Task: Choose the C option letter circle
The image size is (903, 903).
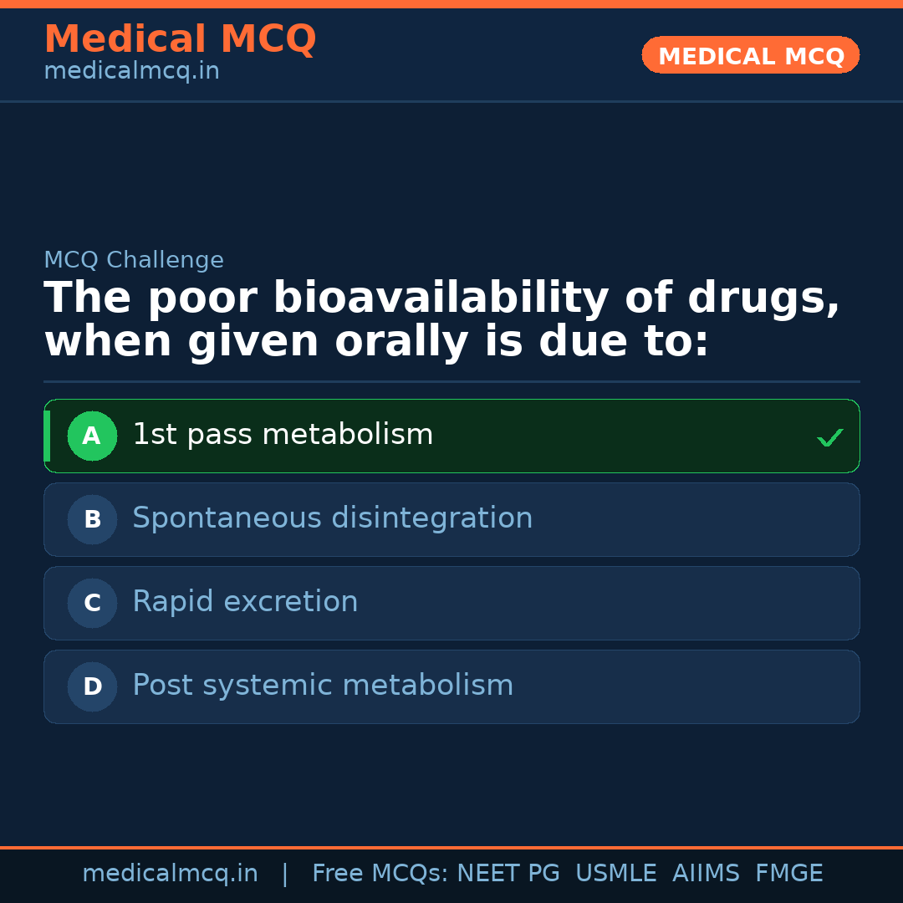Action: (92, 603)
